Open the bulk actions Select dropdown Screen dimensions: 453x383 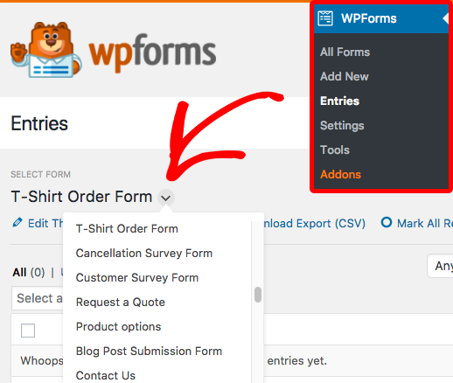(x=38, y=298)
